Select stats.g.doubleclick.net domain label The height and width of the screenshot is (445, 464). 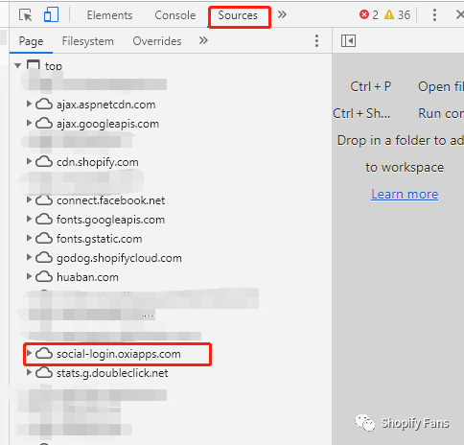tap(112, 373)
